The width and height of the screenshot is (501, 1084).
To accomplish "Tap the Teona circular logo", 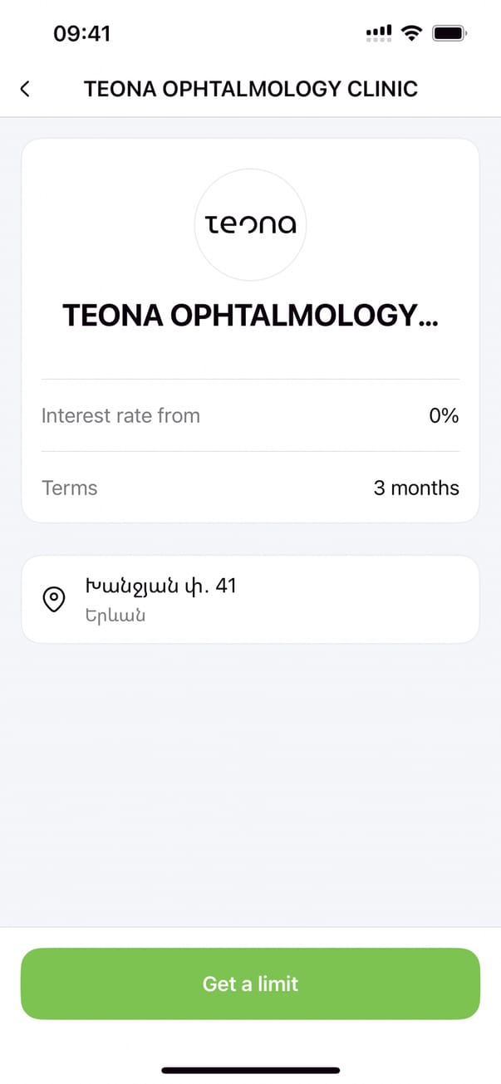I will tap(250, 224).
